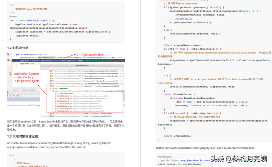This screenshot has width=272, height=167.
Task: Expand CGLIB$CALLBACK_0 field
Action: 53,96
